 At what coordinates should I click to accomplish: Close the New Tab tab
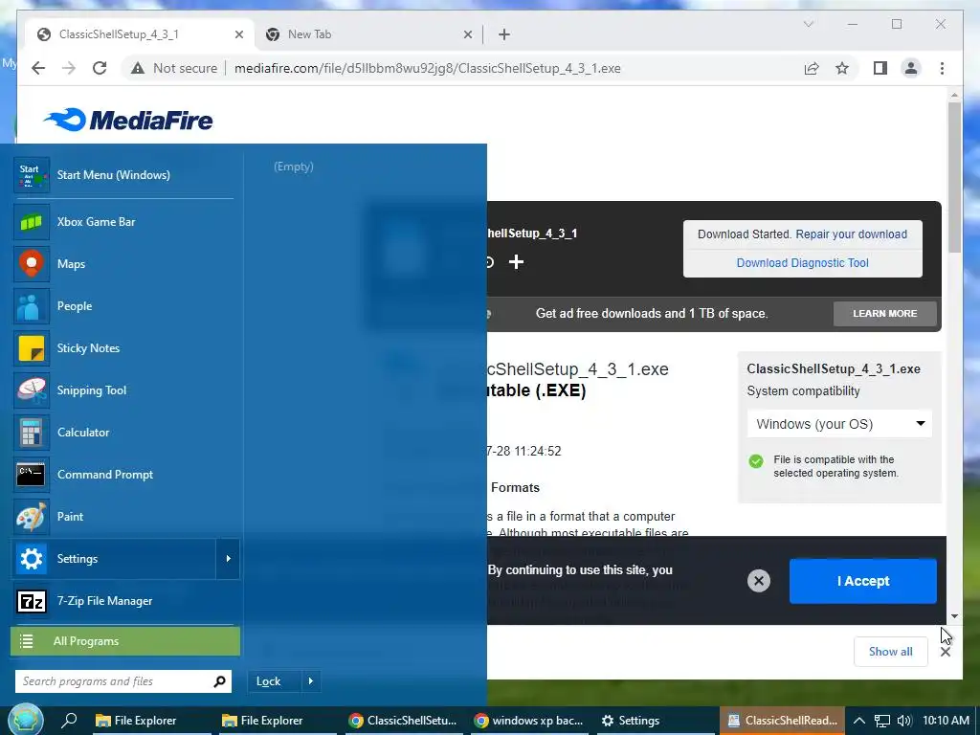point(467,35)
